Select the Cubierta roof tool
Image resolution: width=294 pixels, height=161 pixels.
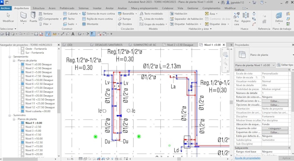(72, 13)
